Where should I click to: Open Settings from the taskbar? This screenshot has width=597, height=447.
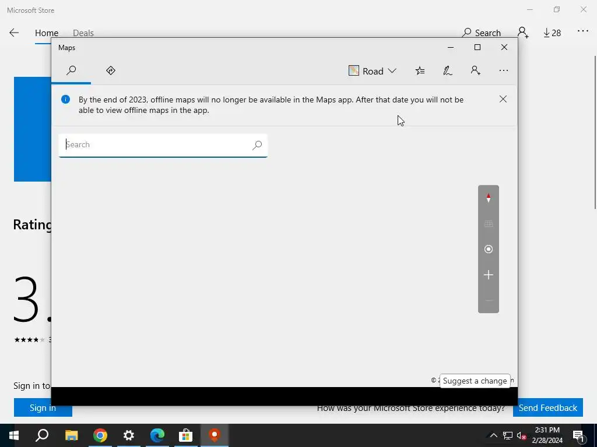(x=129, y=435)
